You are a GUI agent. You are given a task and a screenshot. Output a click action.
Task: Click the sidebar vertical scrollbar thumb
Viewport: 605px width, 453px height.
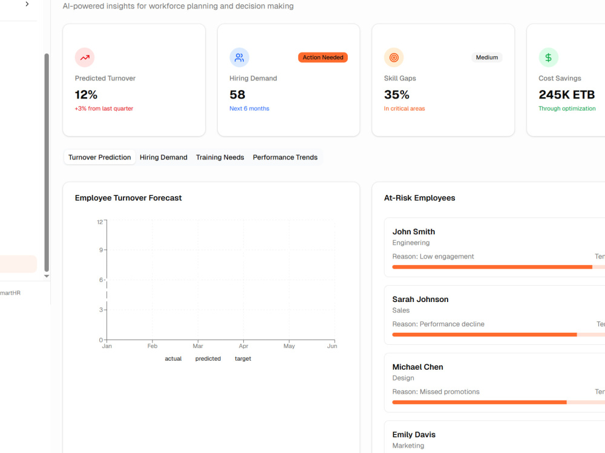point(47,162)
